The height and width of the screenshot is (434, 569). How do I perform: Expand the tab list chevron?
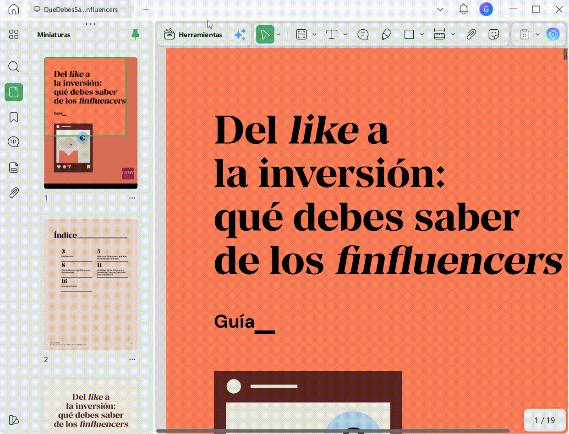click(440, 9)
